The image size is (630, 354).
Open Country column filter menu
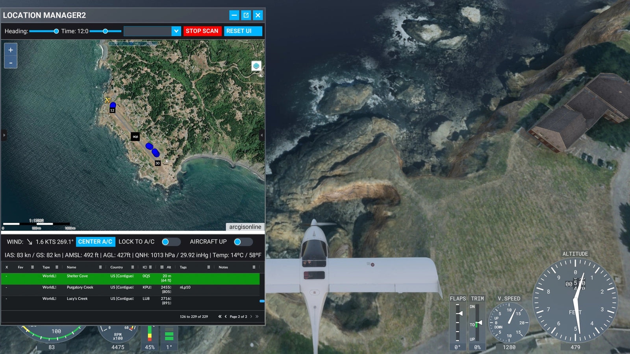[x=133, y=267]
